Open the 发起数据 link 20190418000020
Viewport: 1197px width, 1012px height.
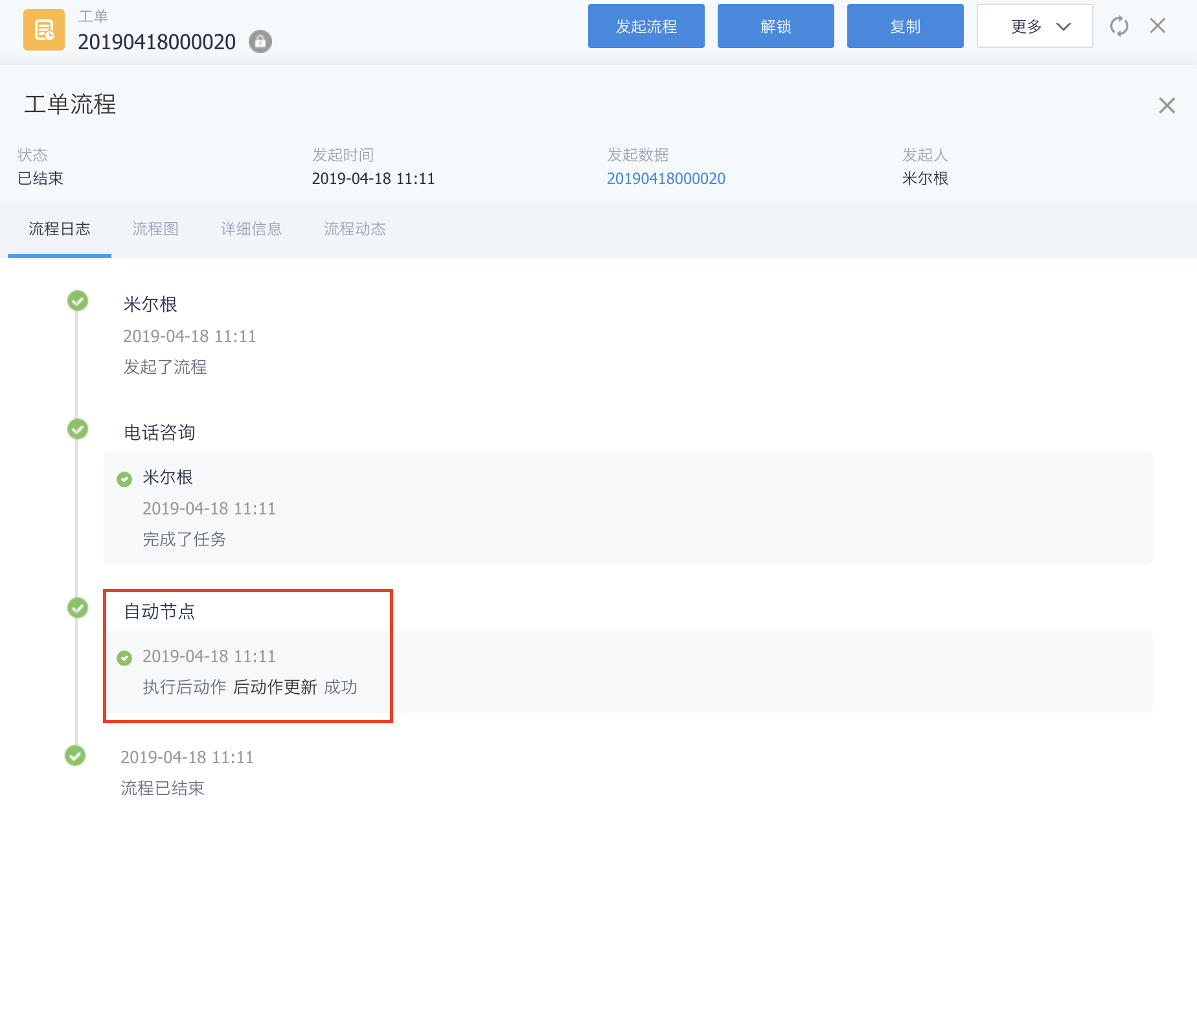[x=666, y=178]
